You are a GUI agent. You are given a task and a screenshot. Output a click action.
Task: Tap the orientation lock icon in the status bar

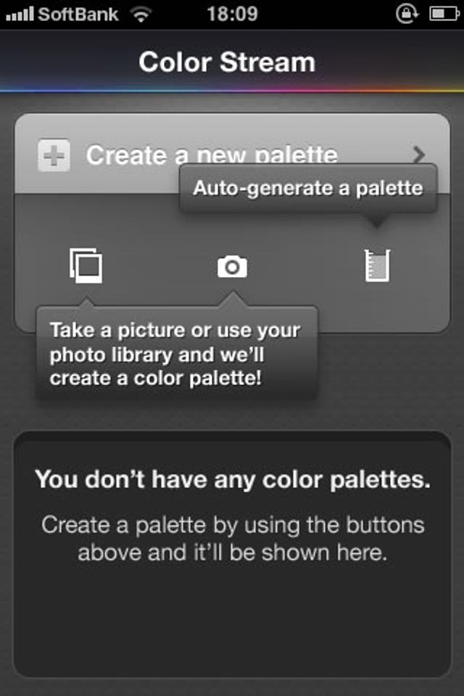coord(407,13)
